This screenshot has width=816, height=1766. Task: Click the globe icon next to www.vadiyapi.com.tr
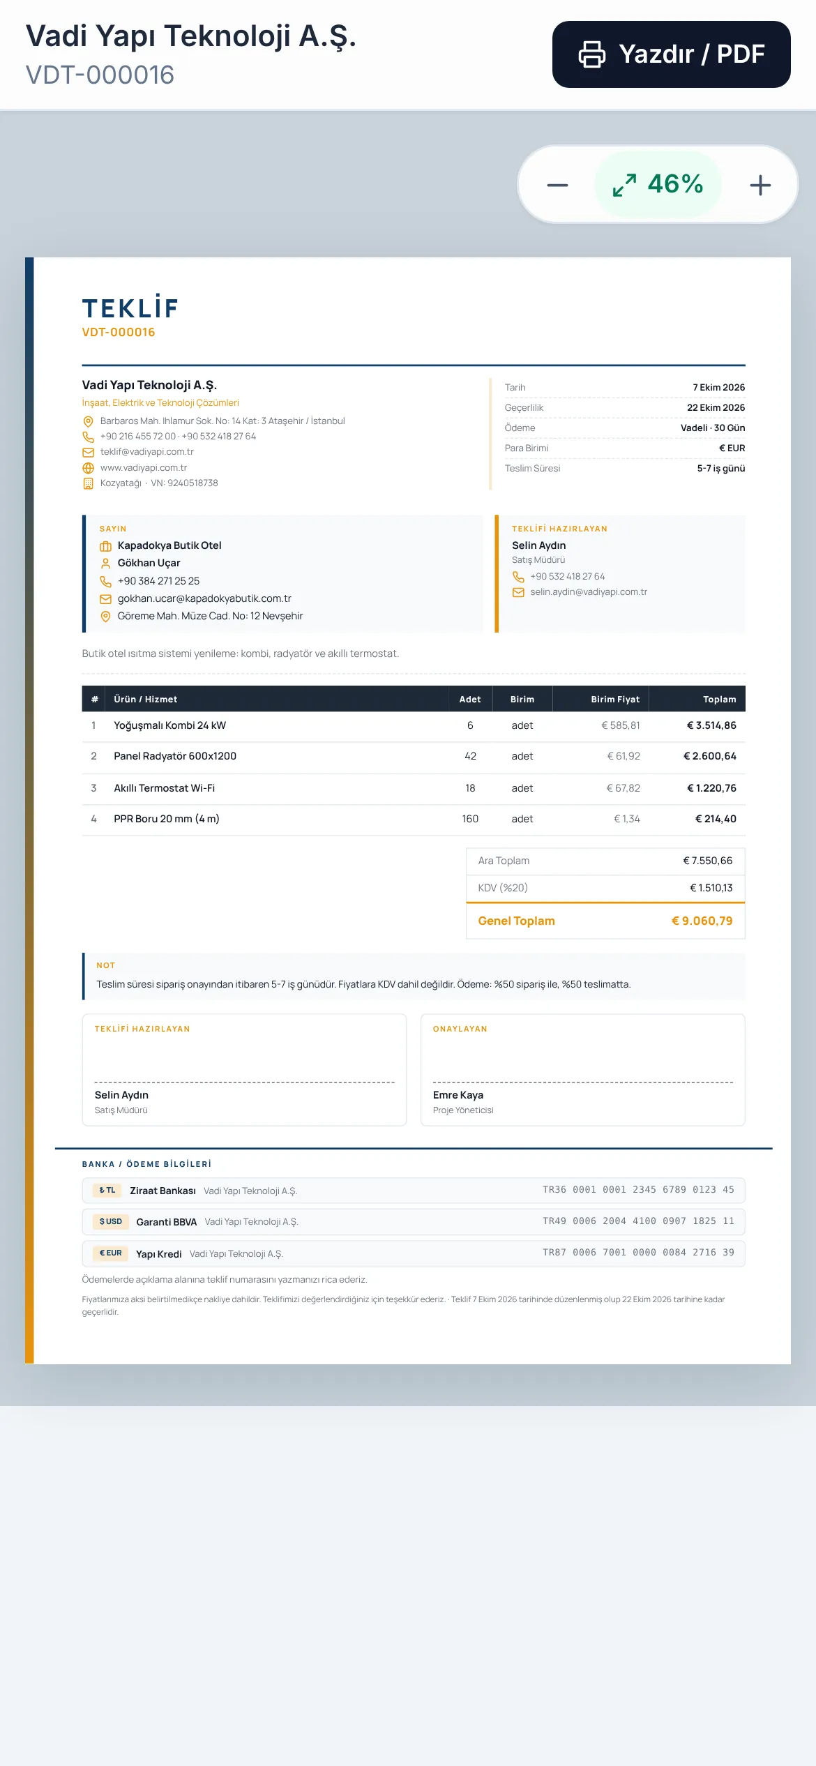(89, 468)
